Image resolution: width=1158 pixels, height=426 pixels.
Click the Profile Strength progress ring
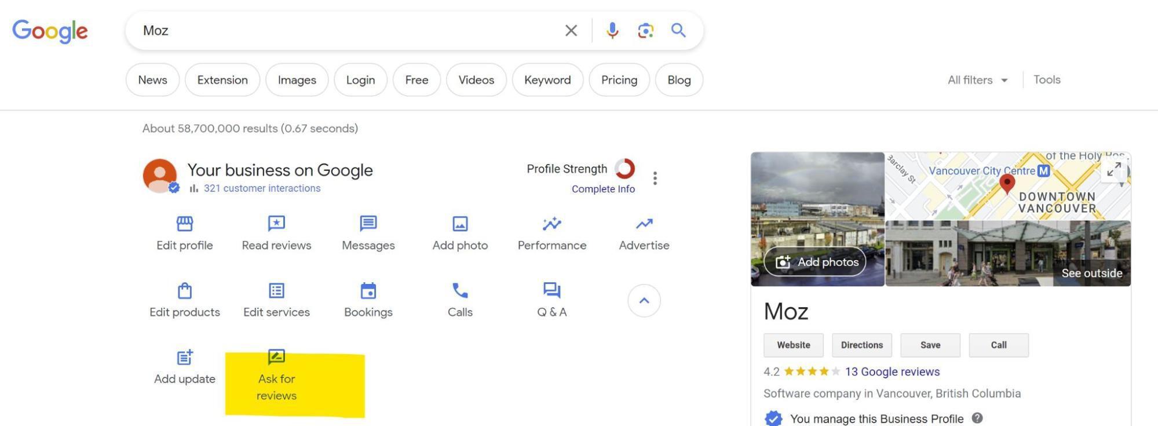[624, 169]
